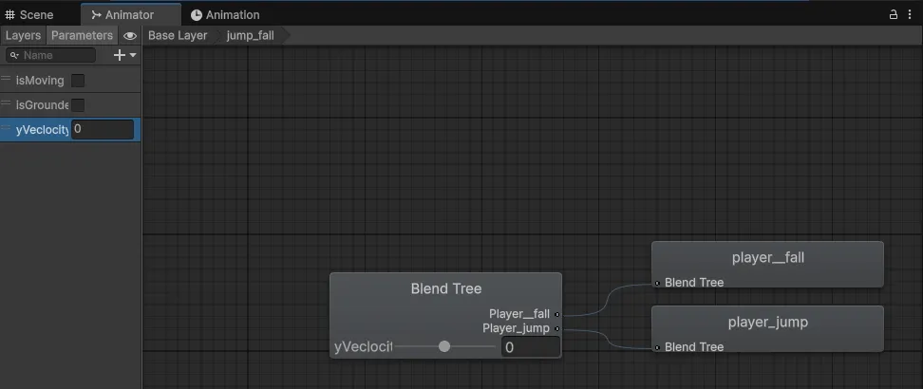
Task: Click the jump_fall breadcrumb
Action: click(x=250, y=35)
